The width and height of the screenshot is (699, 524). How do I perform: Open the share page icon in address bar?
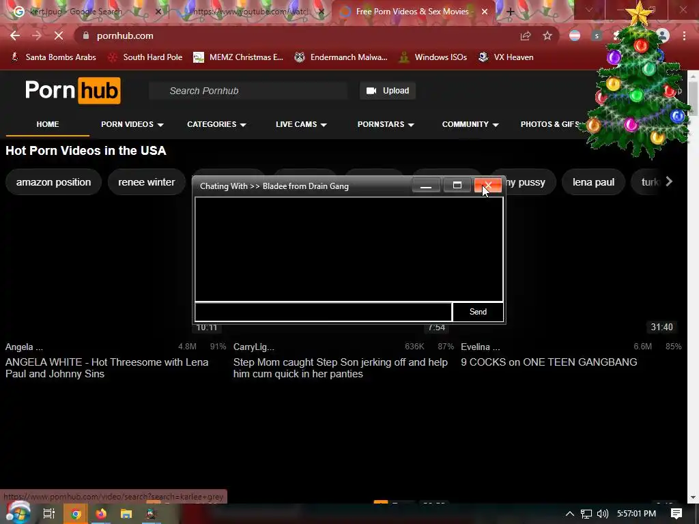click(526, 35)
